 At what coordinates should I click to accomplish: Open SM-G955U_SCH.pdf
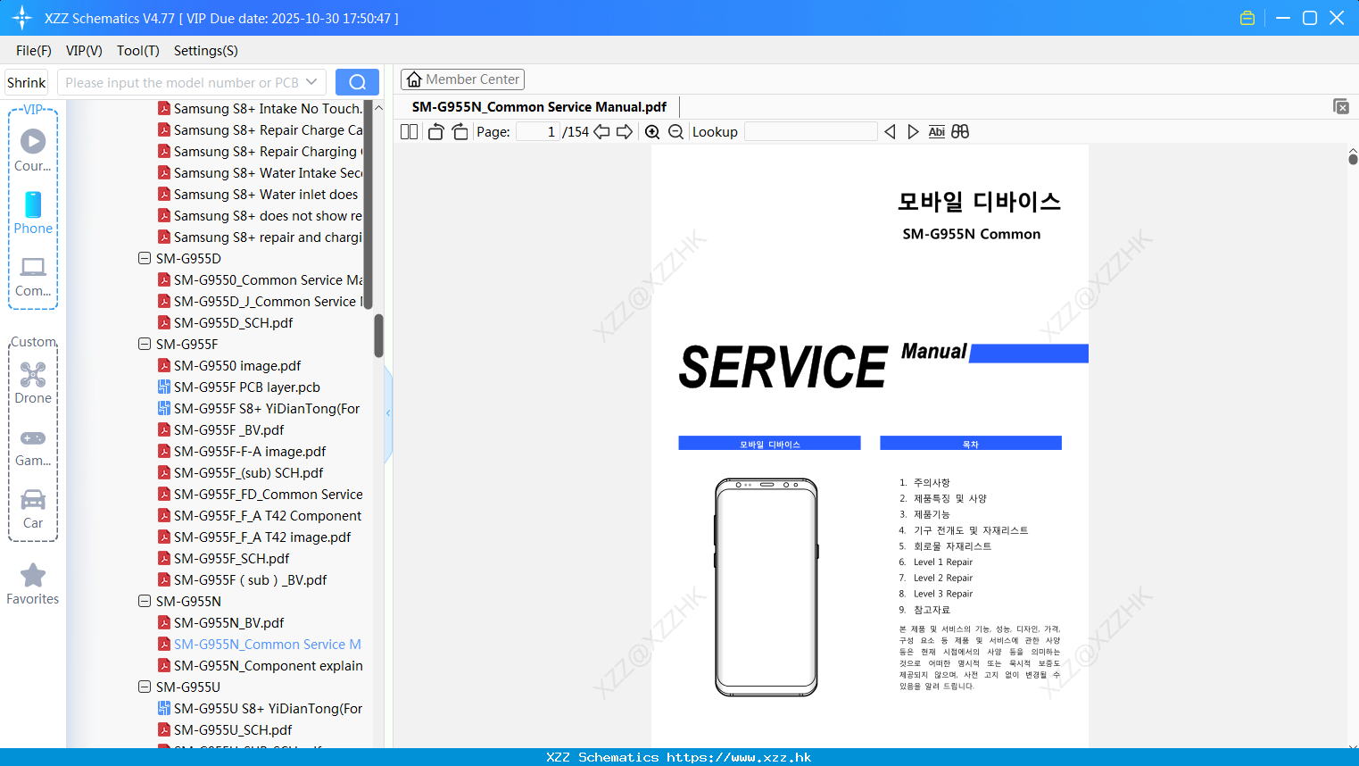[233, 729]
